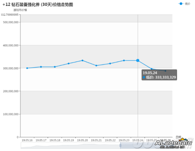This screenshot has height=151, width=195.
Task: Select the 19.05.16 data point
Action: point(27,68)
